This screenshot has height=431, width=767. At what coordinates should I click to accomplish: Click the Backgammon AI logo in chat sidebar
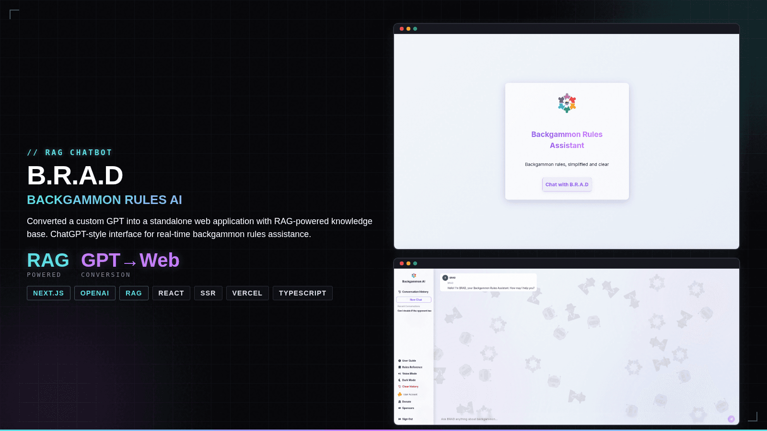(414, 275)
